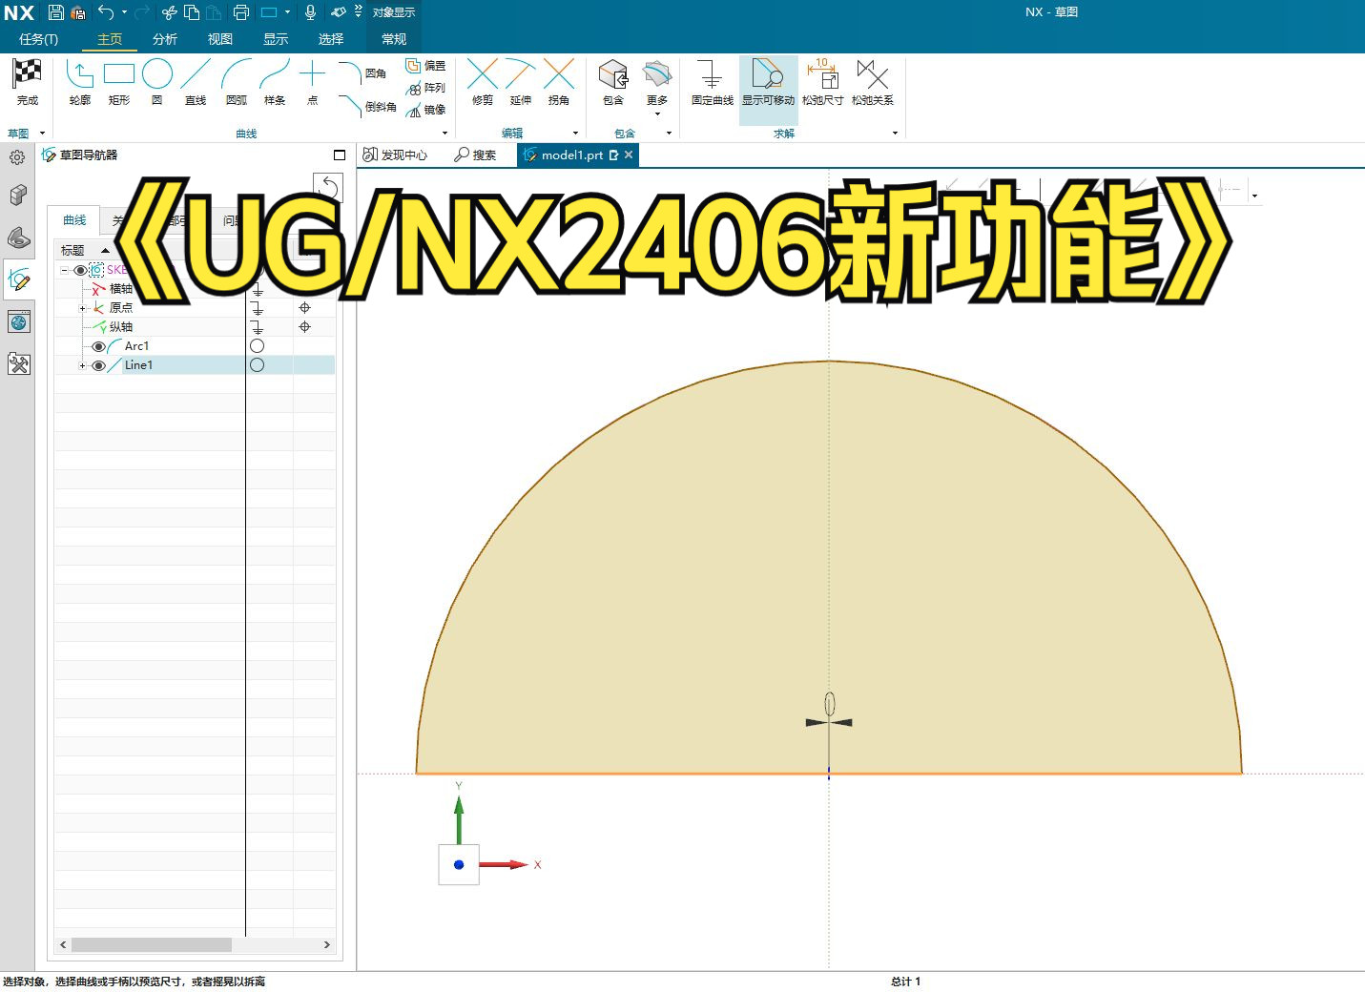Expand the Line1 tree node
Viewport: 1365px width, 992px height.
coord(82,364)
